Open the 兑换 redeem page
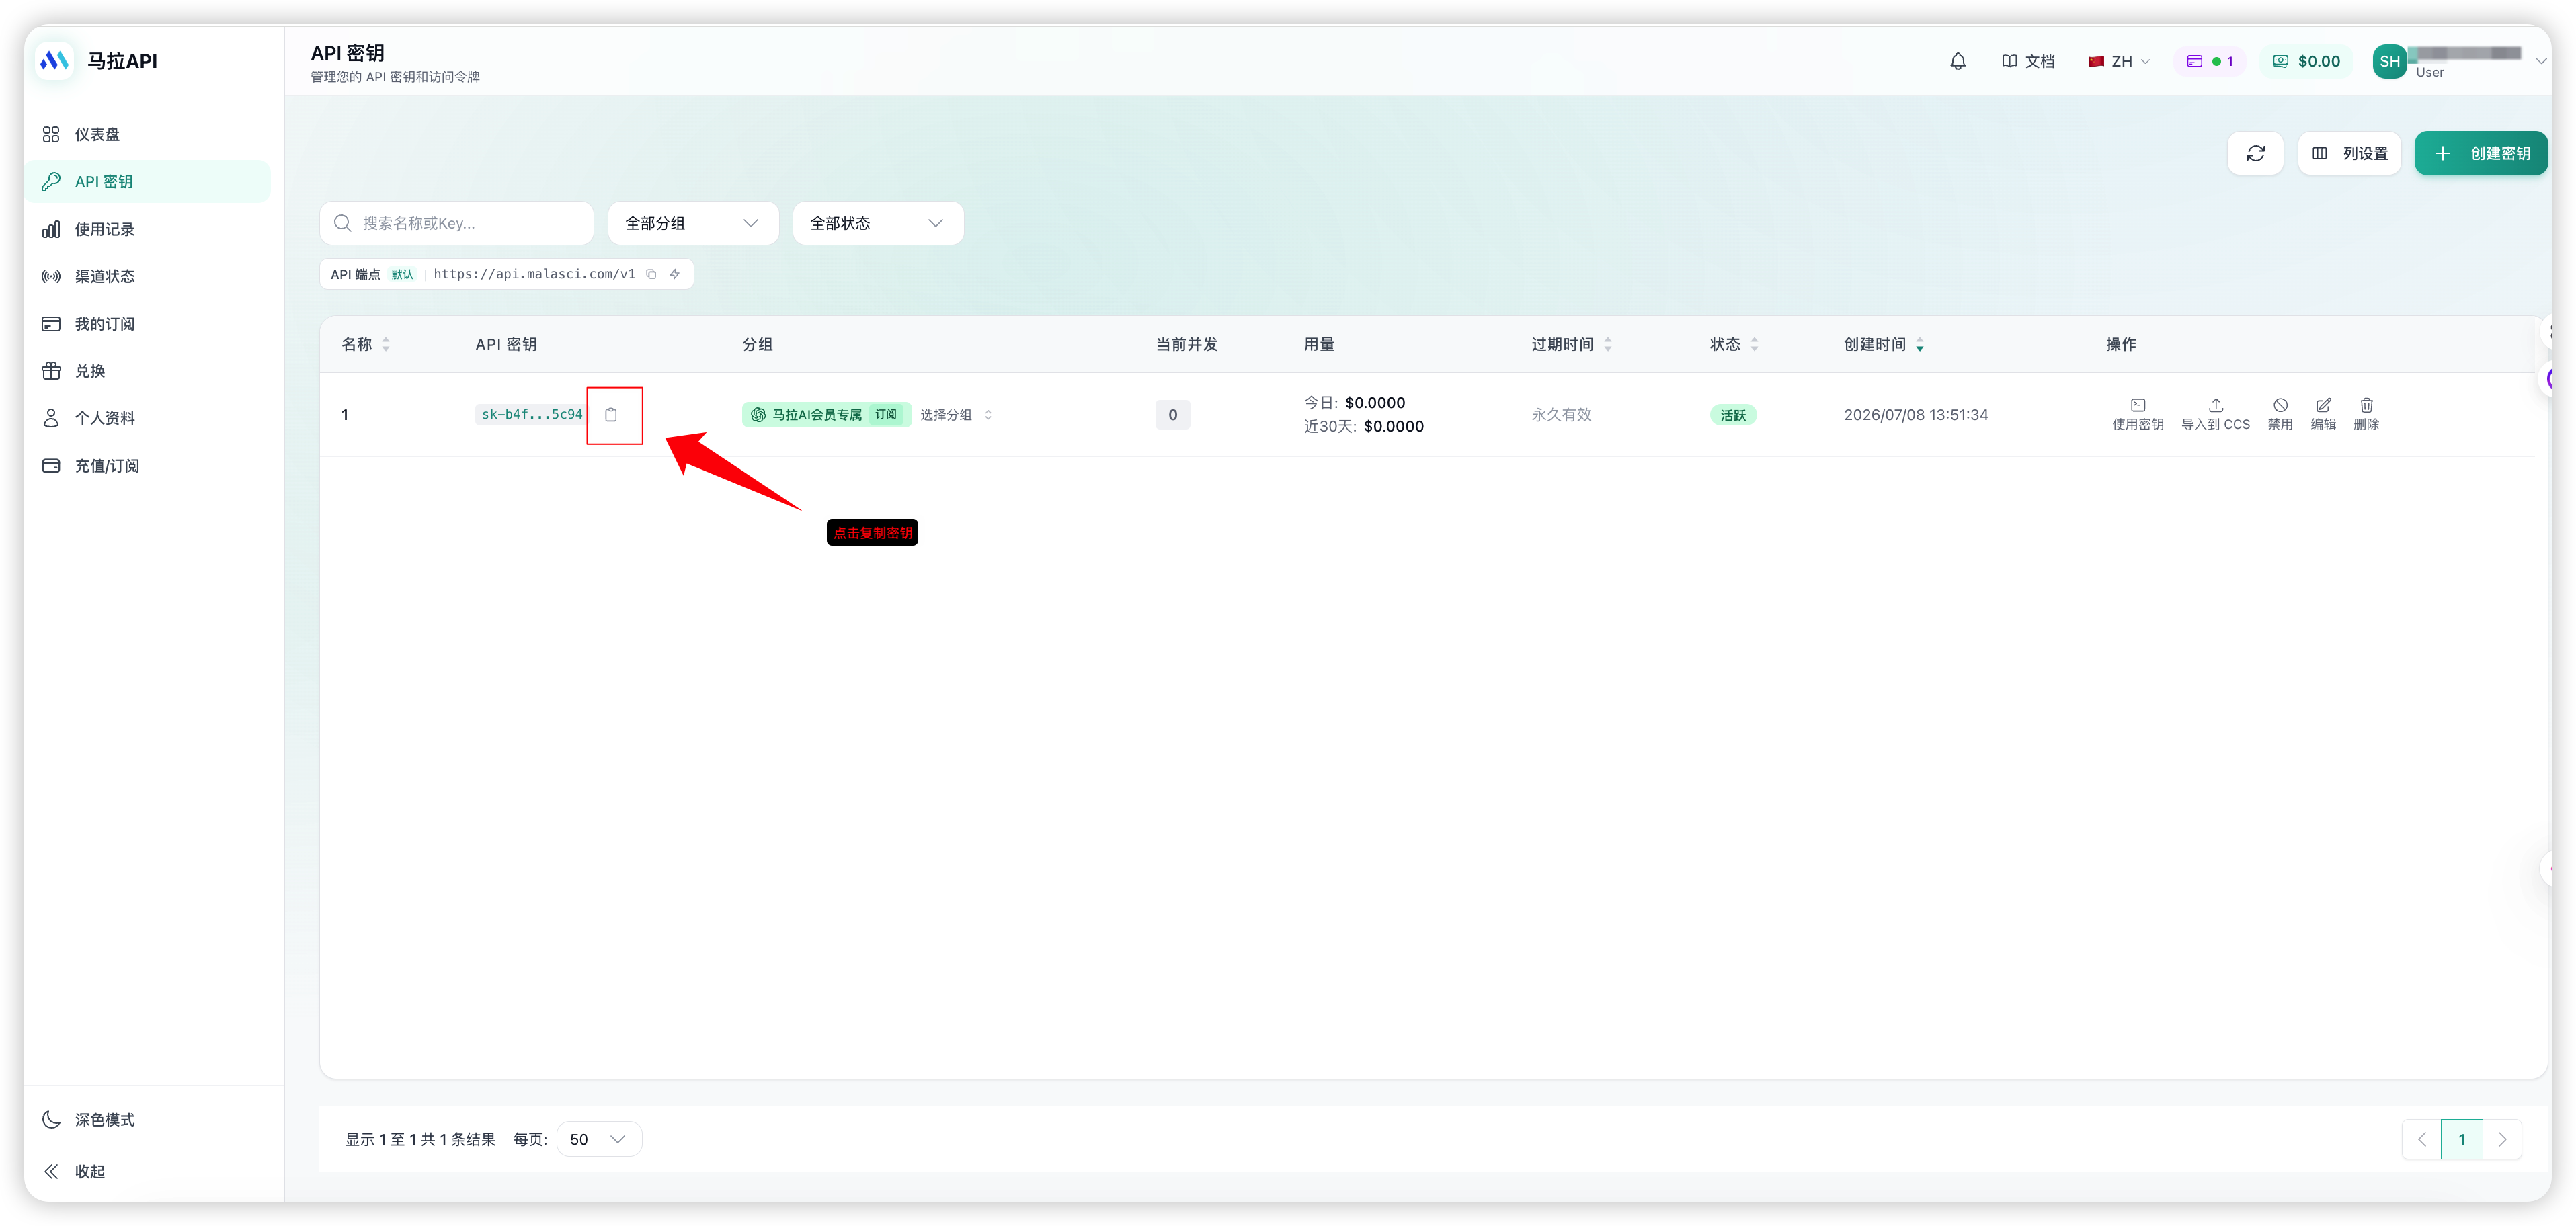This screenshot has width=2576, height=1226. [x=148, y=371]
